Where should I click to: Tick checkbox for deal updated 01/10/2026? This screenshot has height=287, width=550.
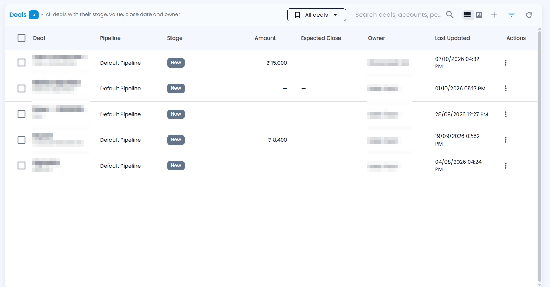coord(21,89)
